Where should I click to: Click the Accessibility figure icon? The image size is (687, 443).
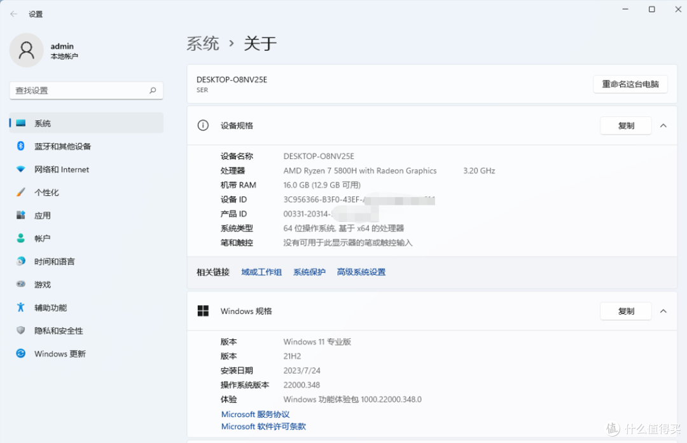pyautogui.click(x=20, y=307)
